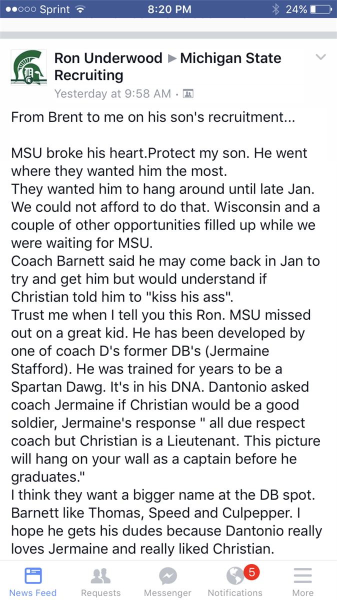
Task: Open the More menu icon
Action: pyautogui.click(x=302, y=581)
